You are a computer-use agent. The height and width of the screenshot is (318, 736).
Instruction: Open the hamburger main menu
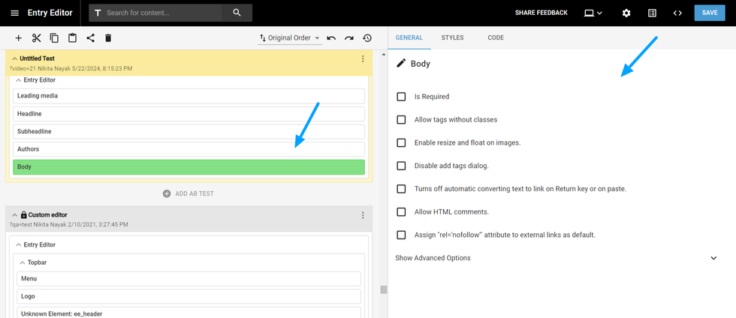point(14,13)
